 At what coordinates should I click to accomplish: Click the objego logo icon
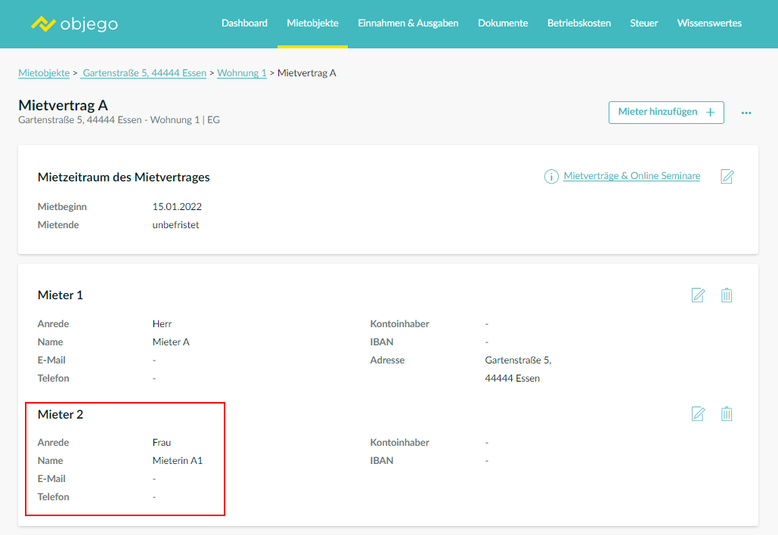43,23
